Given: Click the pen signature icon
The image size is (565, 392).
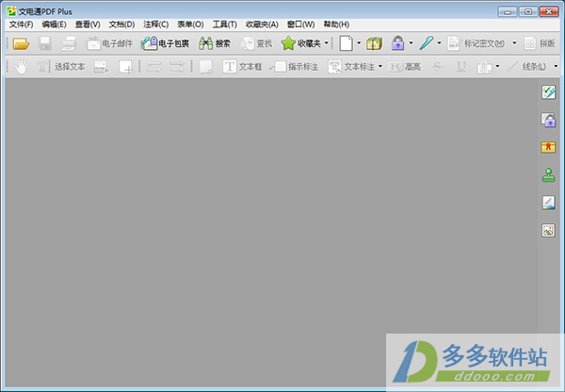Looking at the screenshot, I should coord(427,43).
